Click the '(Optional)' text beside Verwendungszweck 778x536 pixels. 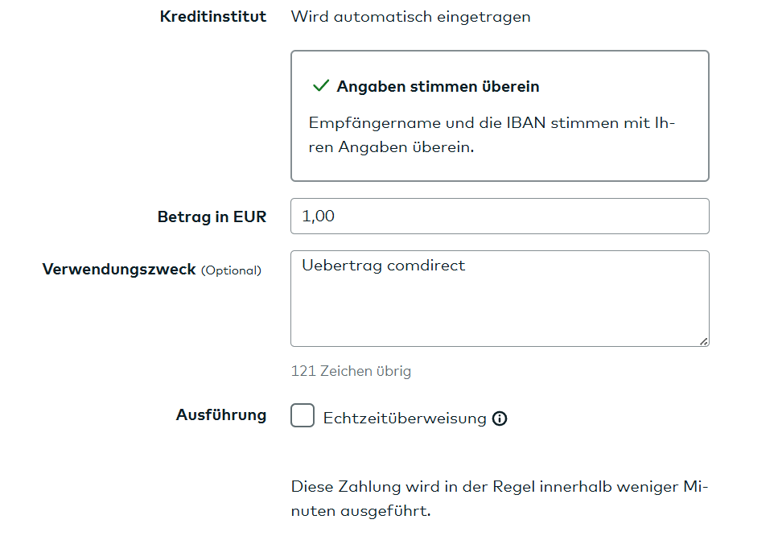pos(232,271)
